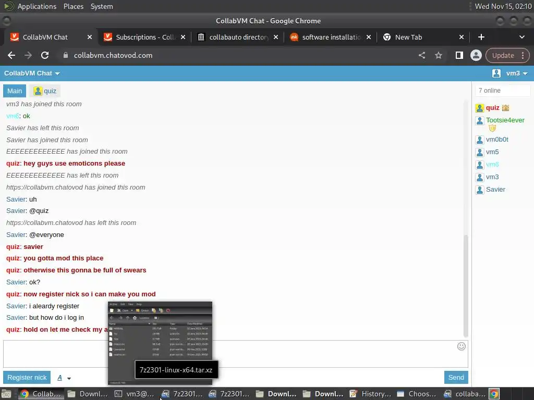Viewport: 534px width, 400px height.
Task: Toggle Chrome side panel icon
Action: [x=459, y=55]
